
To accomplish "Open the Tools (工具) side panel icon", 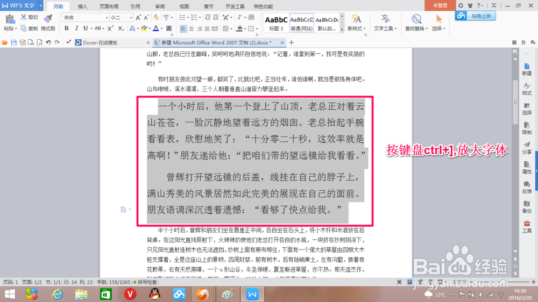I will 527,227.
